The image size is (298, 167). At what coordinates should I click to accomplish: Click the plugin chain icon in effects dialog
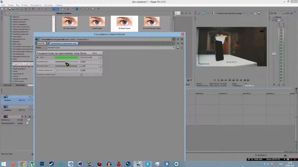coord(178,43)
